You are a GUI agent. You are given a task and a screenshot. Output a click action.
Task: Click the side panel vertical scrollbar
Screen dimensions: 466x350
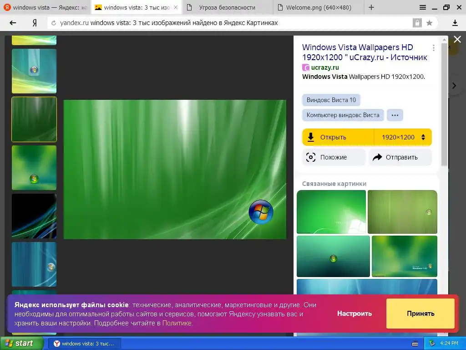tap(444, 104)
